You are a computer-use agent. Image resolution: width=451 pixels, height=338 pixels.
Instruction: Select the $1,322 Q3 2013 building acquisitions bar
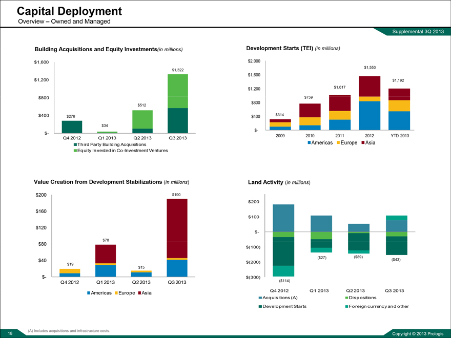[178, 103]
